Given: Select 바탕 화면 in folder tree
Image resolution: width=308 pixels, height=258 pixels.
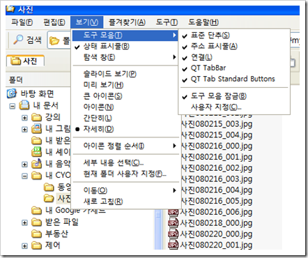Looking at the screenshot, I should click(x=37, y=93).
